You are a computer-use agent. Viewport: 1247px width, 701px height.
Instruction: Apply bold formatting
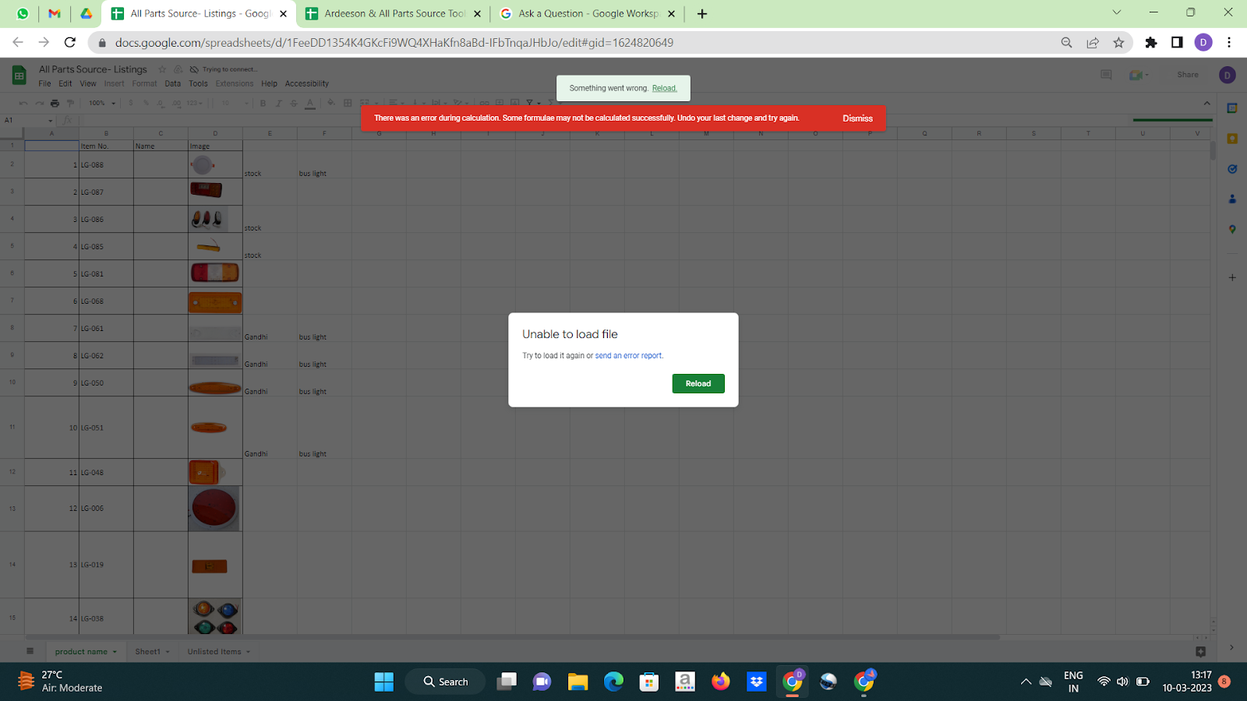tap(263, 102)
